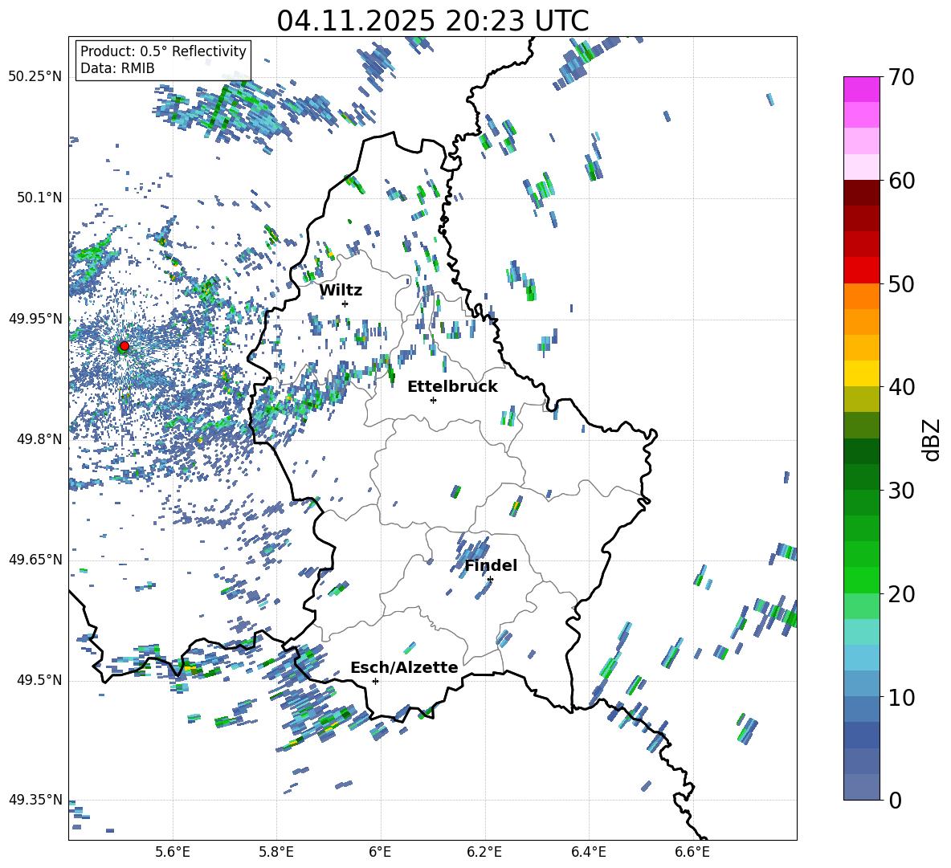
Task: Click the 49.65°N latitude label
Action: click(x=35, y=560)
